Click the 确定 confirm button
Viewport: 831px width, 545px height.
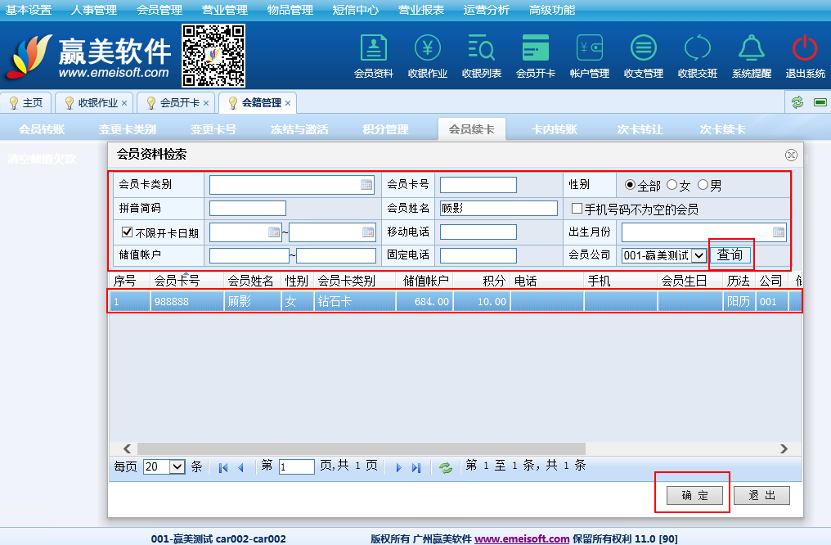click(x=691, y=495)
